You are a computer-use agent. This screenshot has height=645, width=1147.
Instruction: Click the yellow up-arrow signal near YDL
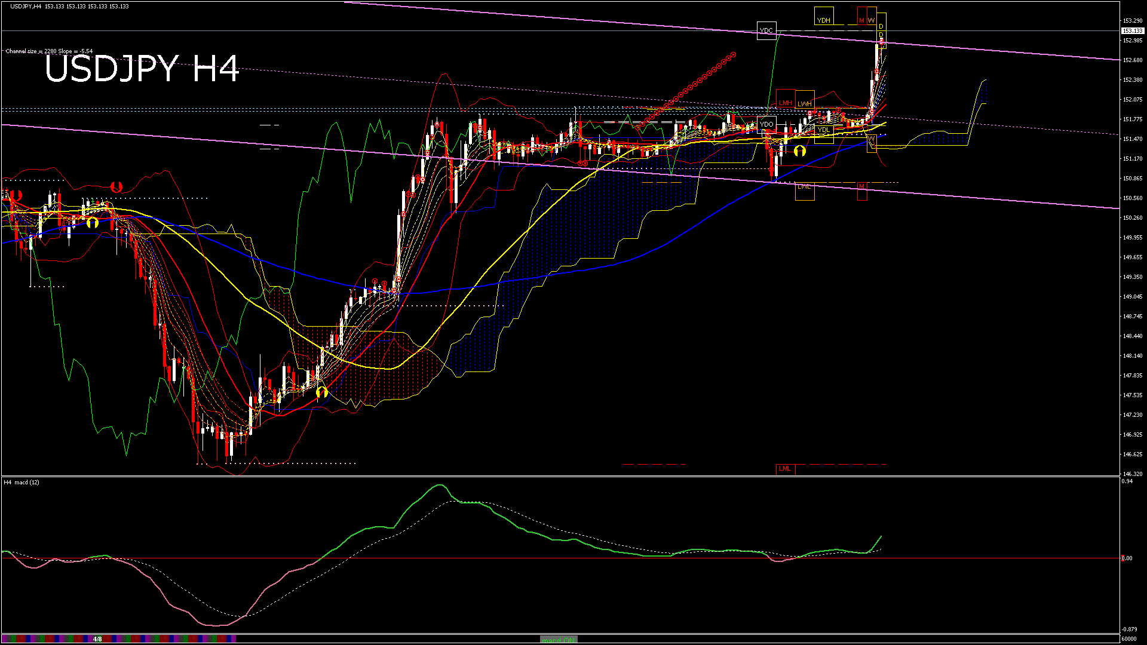(800, 150)
